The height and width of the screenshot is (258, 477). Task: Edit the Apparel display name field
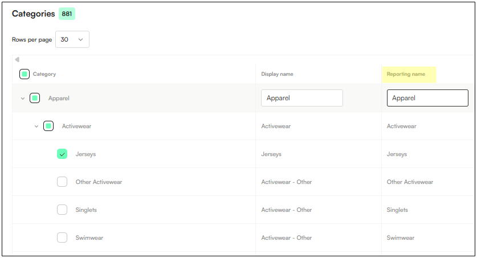(302, 98)
